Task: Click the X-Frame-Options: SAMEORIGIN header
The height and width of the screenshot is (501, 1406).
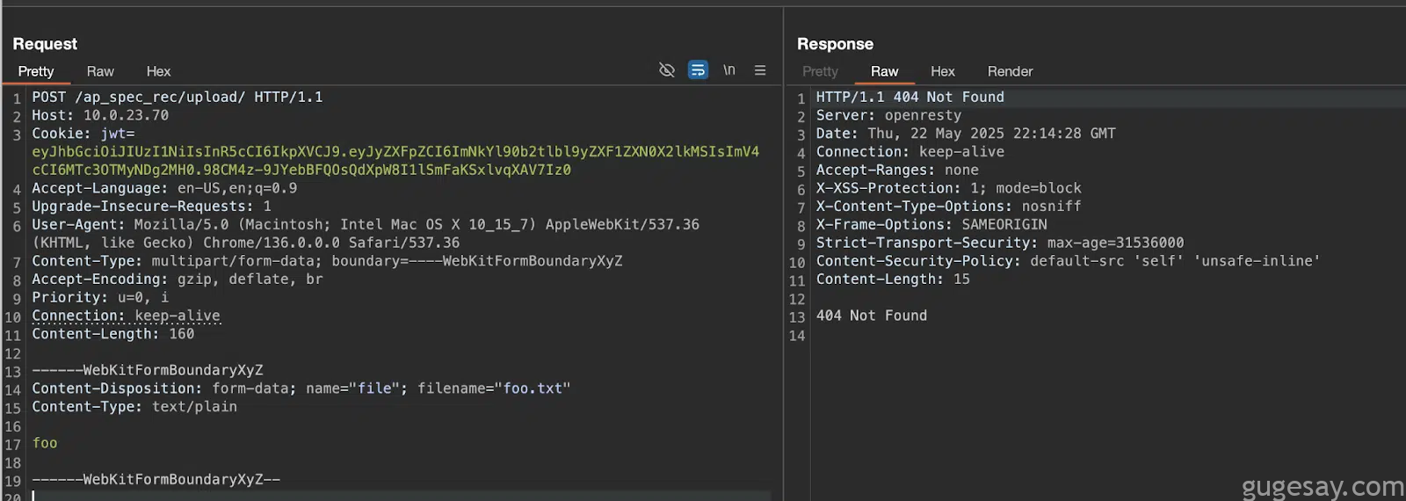Action: 931,225
